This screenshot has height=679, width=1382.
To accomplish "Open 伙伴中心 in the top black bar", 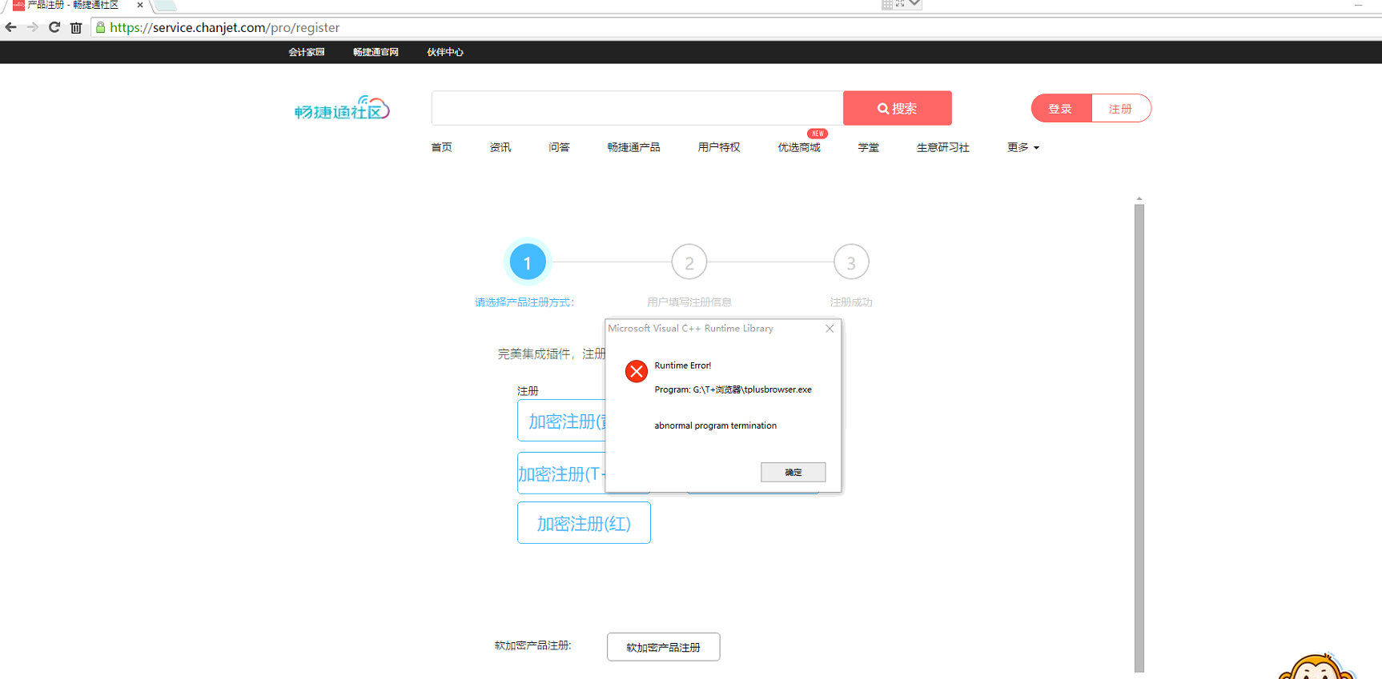I will coord(445,52).
